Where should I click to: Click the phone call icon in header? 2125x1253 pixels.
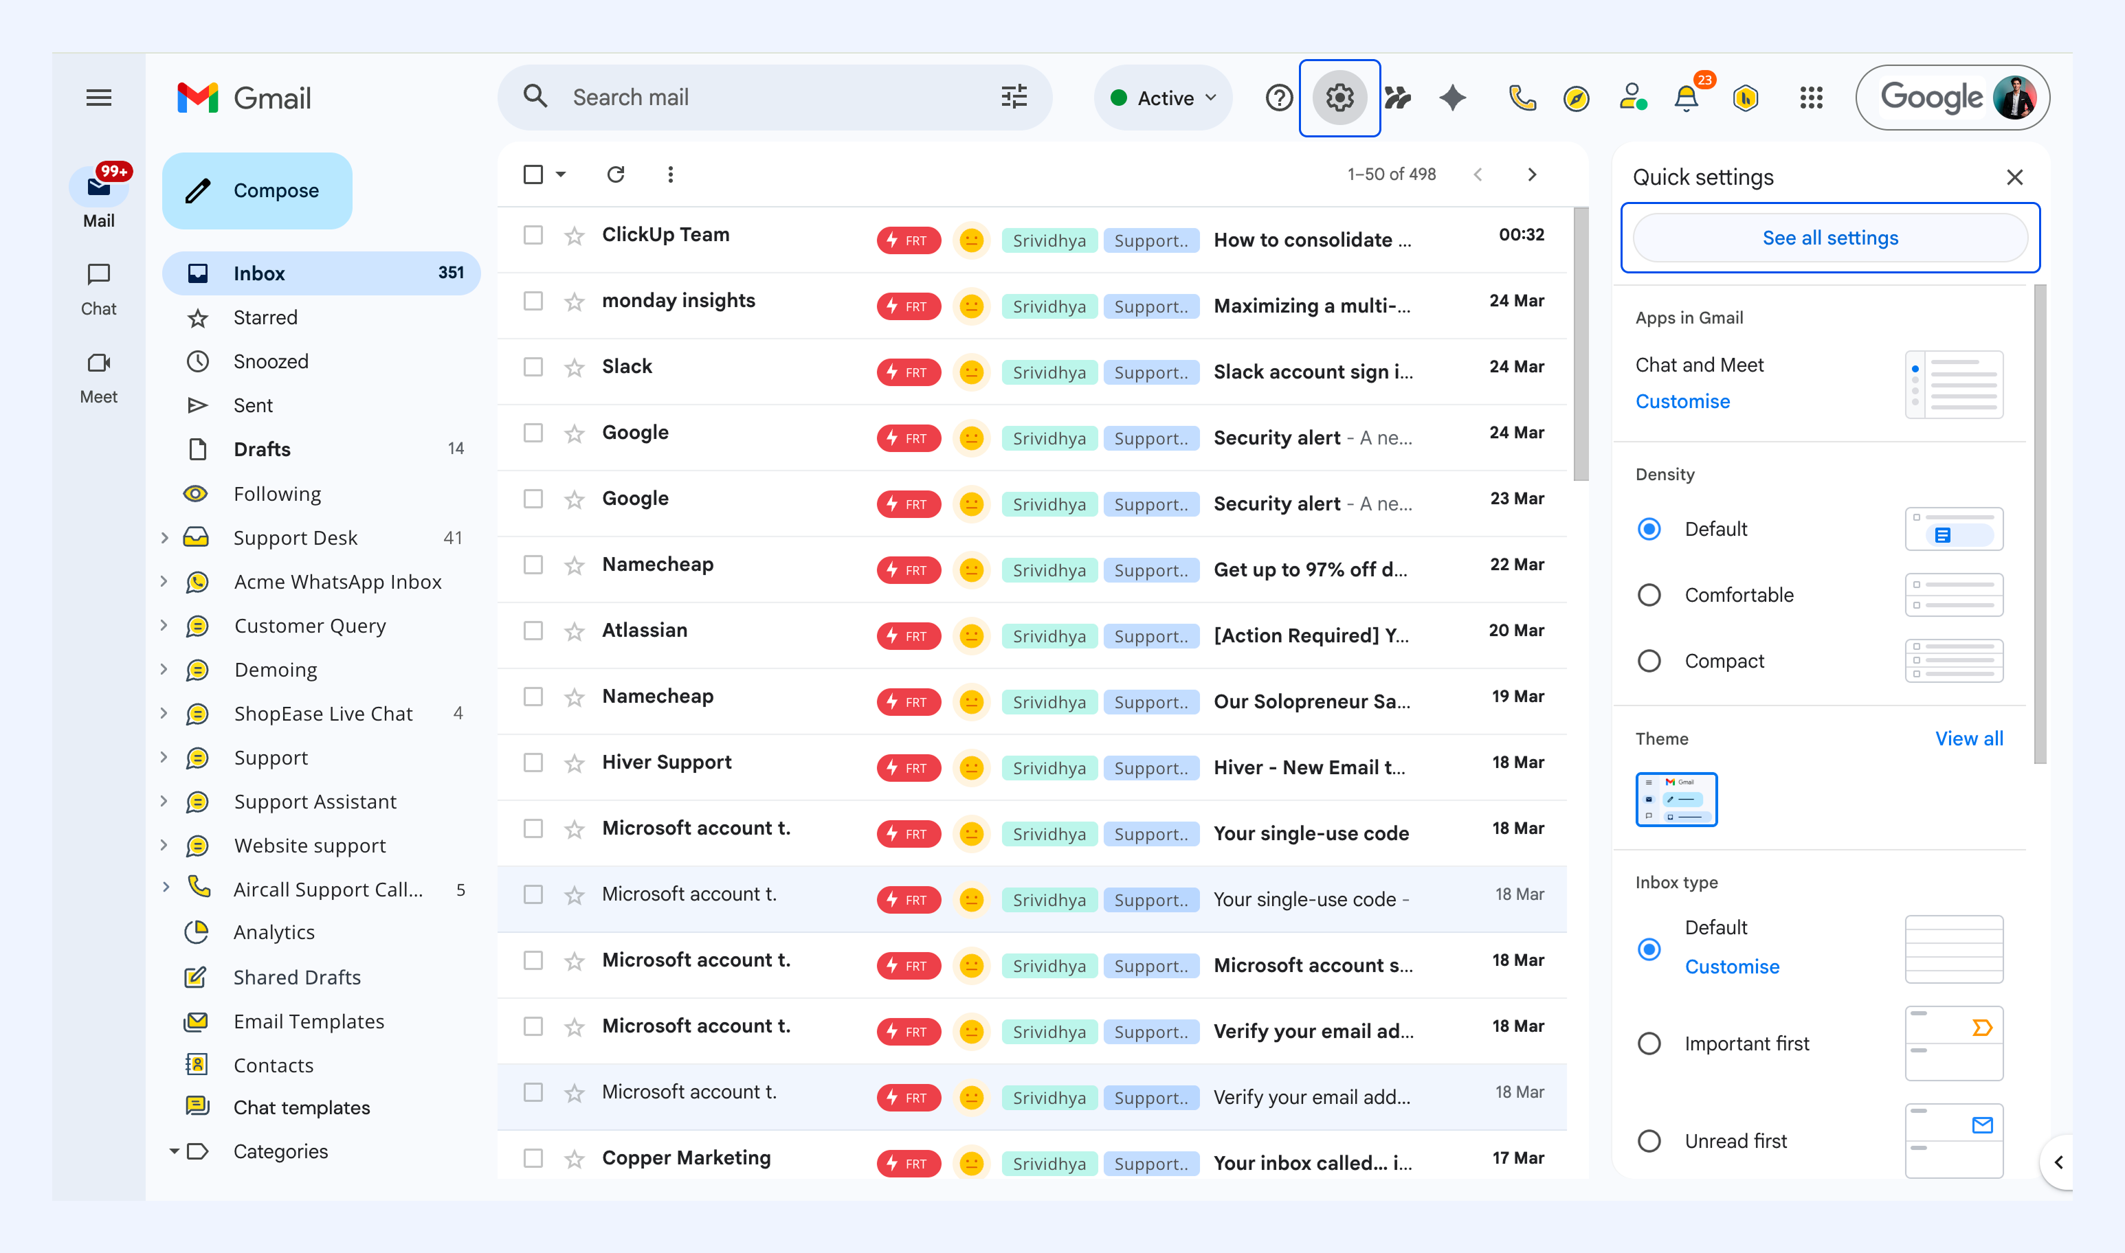pos(1522,98)
